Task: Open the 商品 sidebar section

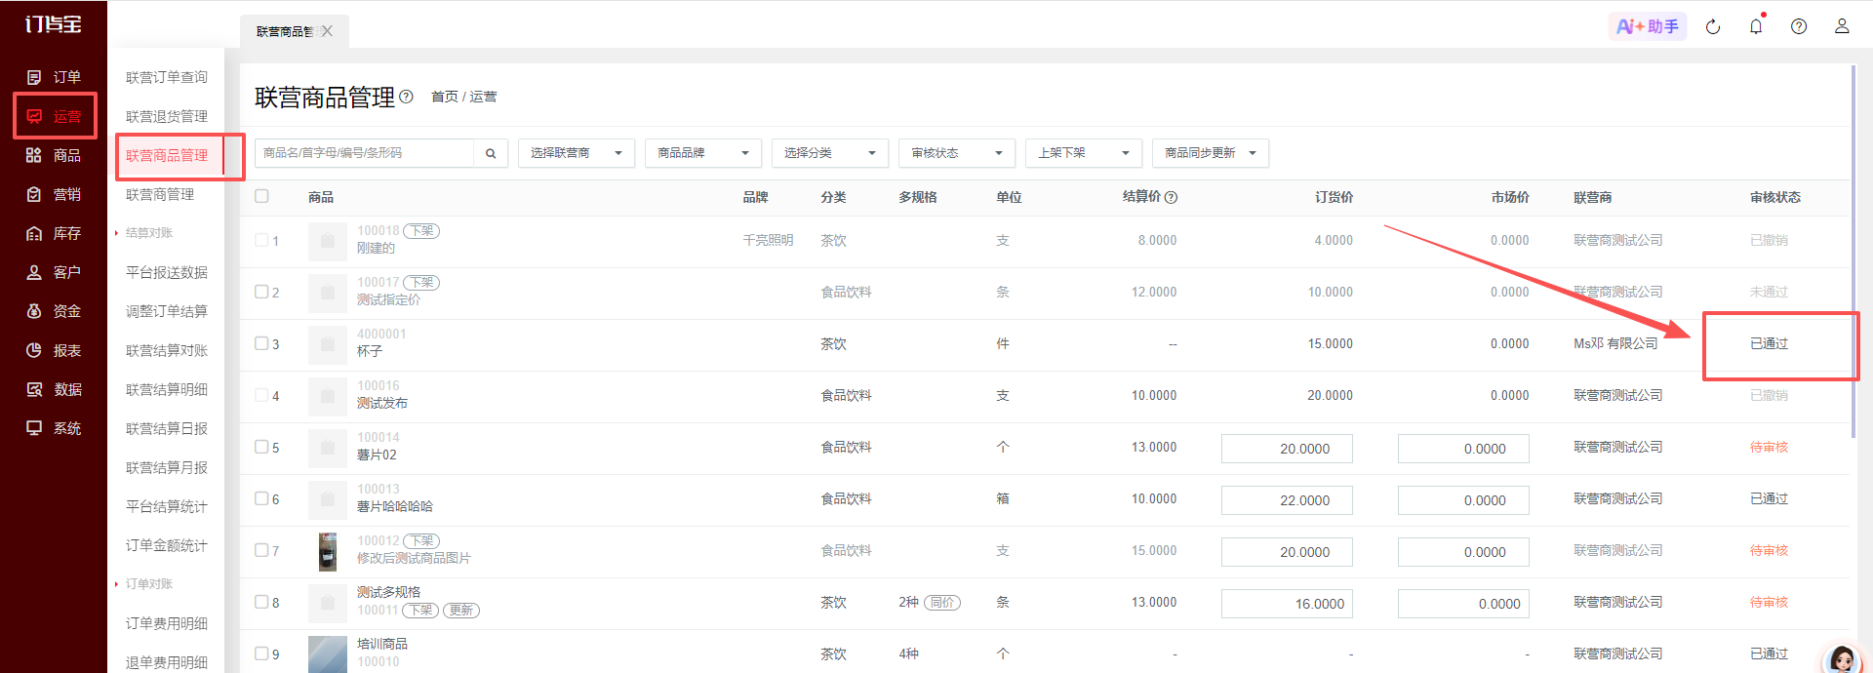Action: pyautogui.click(x=54, y=155)
